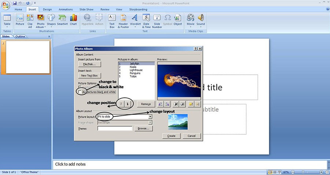
Task: Click the File/Disk... button
Action: pos(89,64)
